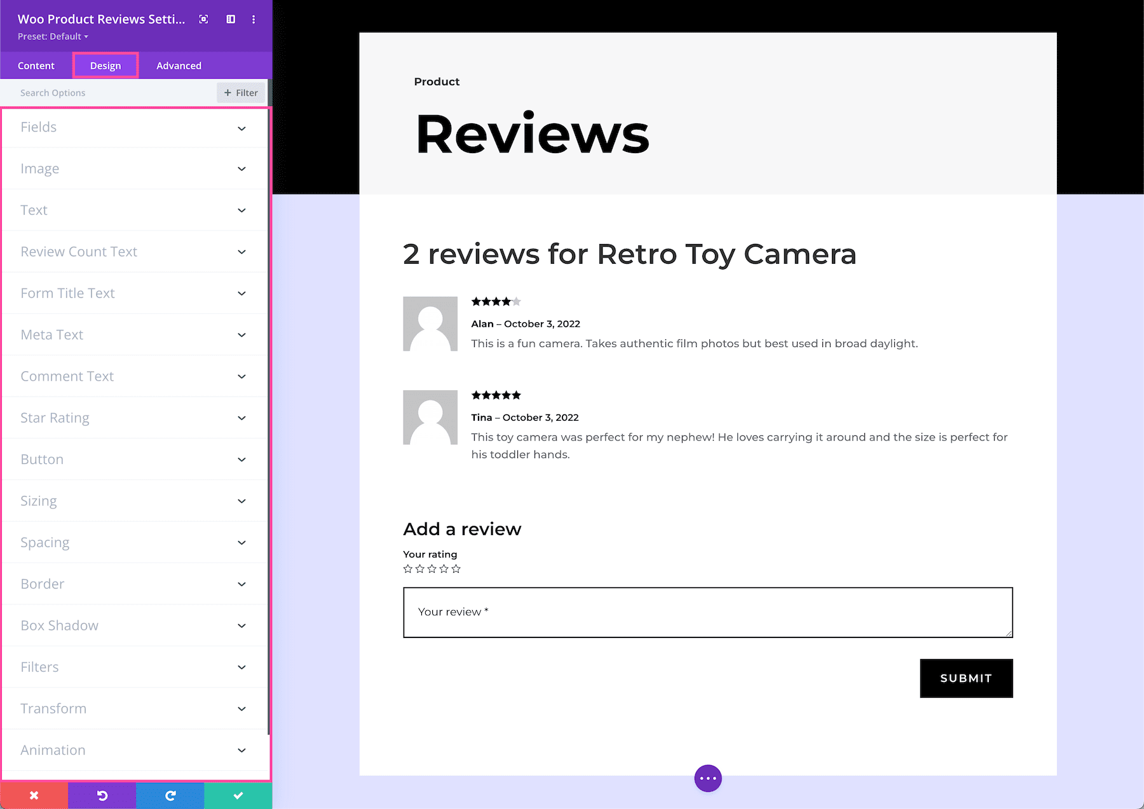Switch to the Content tab
Screen dimensions: 1144x809
click(36, 65)
